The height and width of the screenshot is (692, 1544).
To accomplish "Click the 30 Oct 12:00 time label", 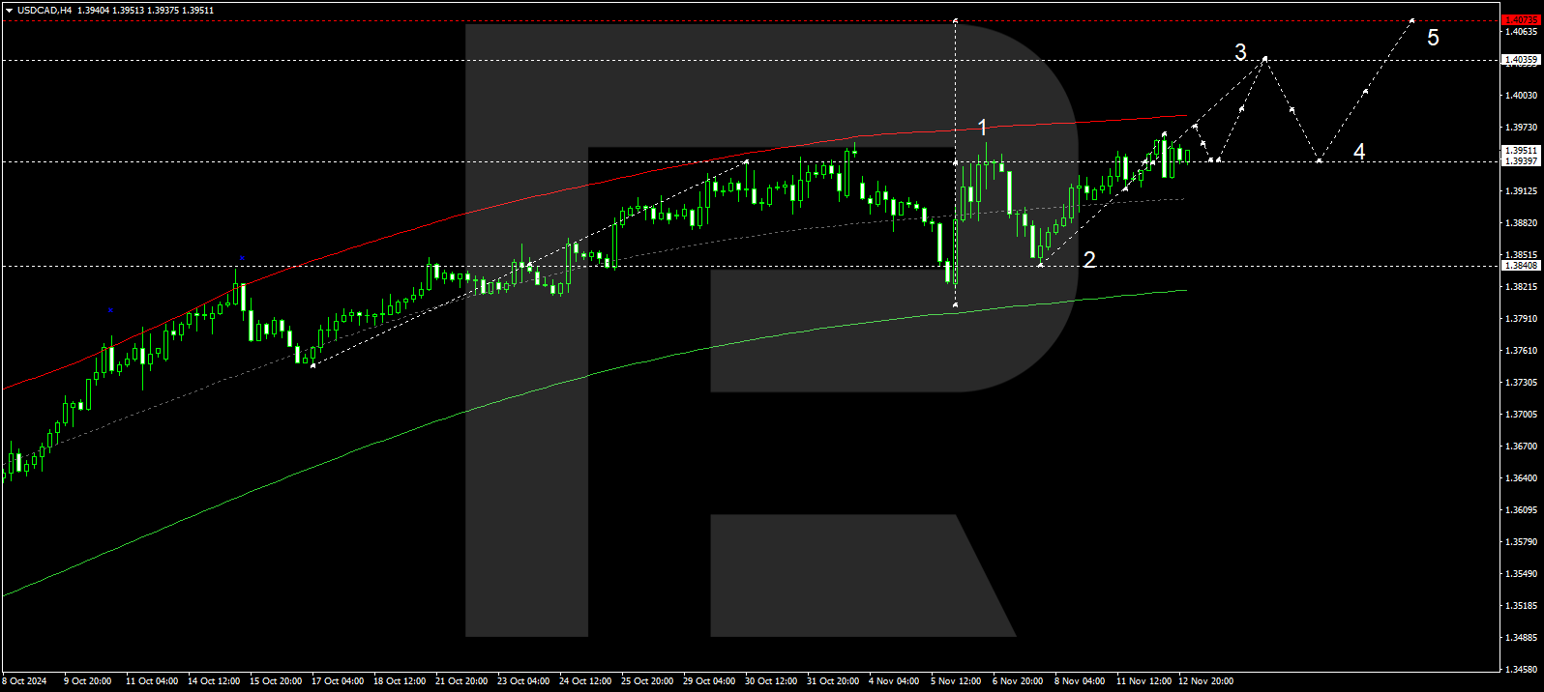I will click(771, 681).
